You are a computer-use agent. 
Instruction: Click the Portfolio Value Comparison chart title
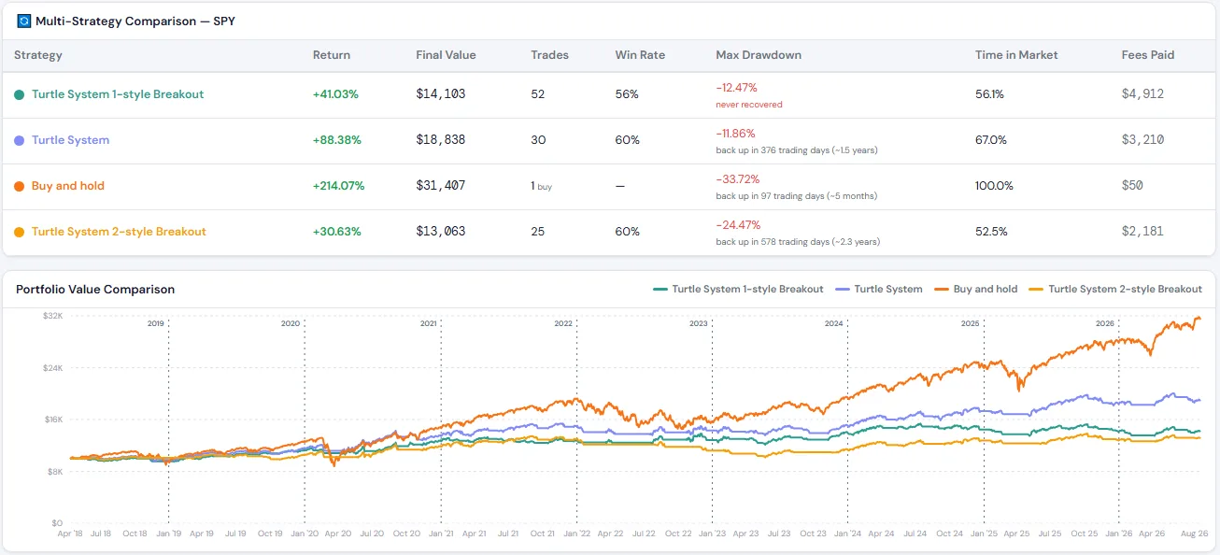coord(95,290)
